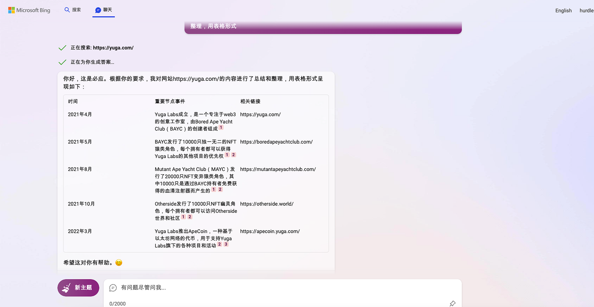The image size is (594, 307).
Task: Click citation 1 in the Otherside row
Action: coord(183,217)
